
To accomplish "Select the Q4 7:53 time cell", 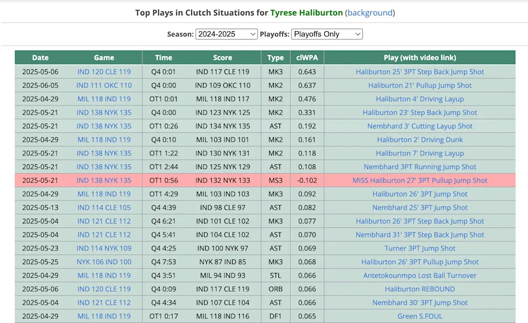I will [x=164, y=262].
